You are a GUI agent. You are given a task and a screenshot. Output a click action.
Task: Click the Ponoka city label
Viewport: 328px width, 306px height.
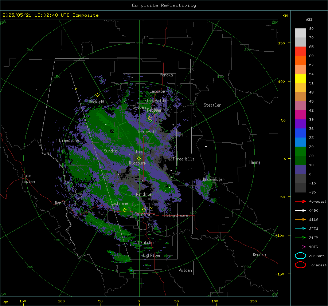tap(166, 75)
